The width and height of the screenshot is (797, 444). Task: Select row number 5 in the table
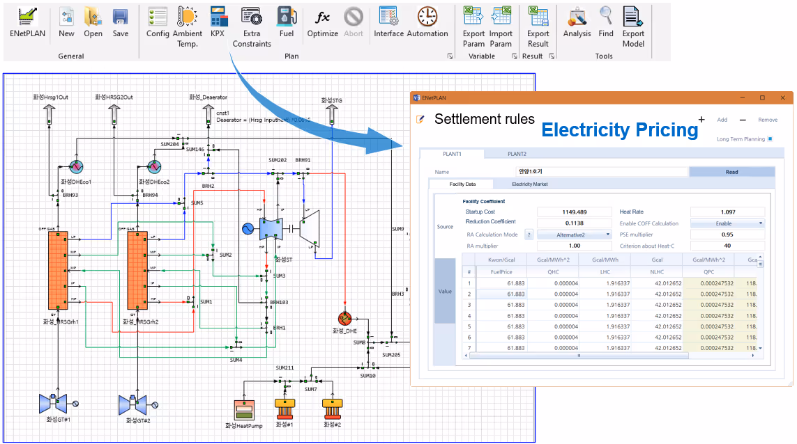pyautogui.click(x=469, y=326)
